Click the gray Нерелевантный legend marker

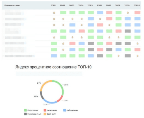coord(25,114)
